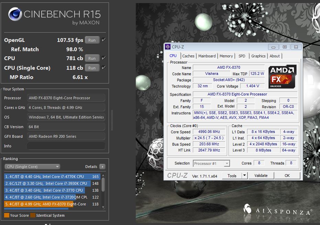Image resolution: width=320 pixels, height=225 pixels.
Task: Select the Intel Core i7-4770K ranking row
Action: (52, 177)
